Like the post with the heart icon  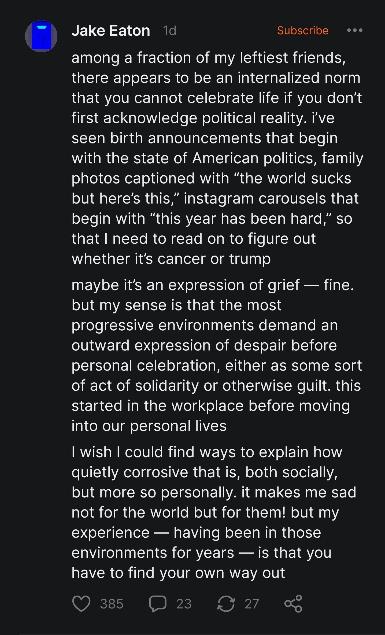[x=81, y=604]
